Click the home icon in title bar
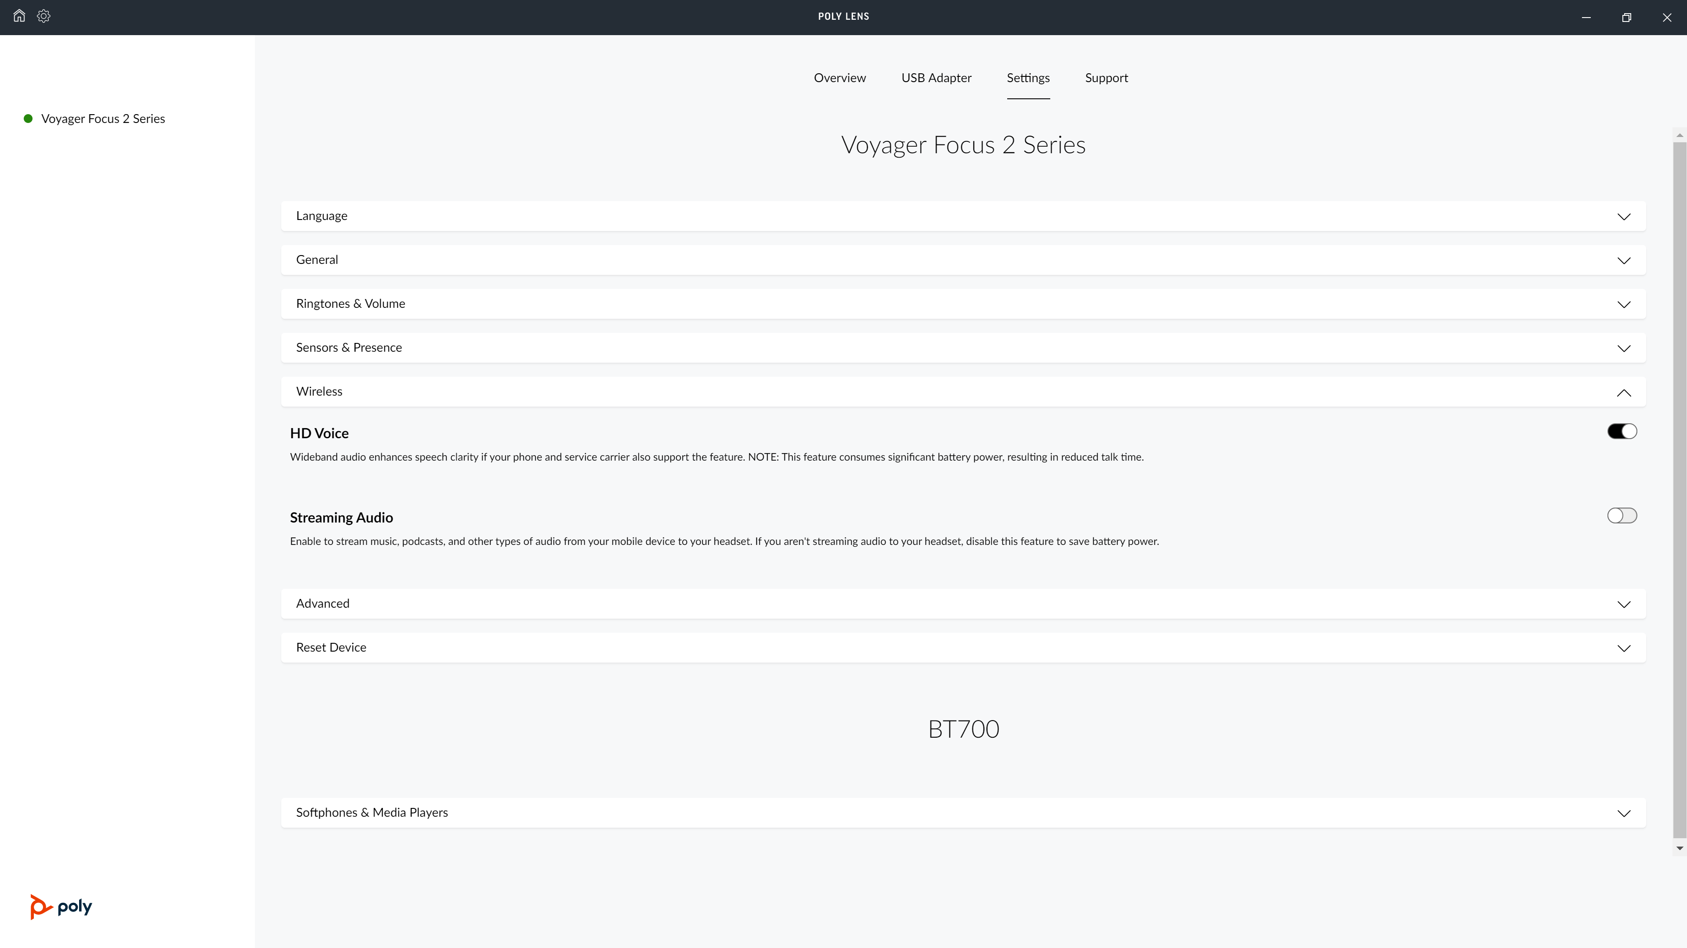This screenshot has width=1687, height=948. click(19, 16)
